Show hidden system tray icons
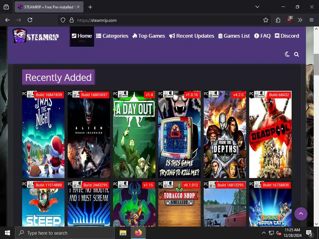The height and width of the screenshot is (239, 319). [x=264, y=233]
